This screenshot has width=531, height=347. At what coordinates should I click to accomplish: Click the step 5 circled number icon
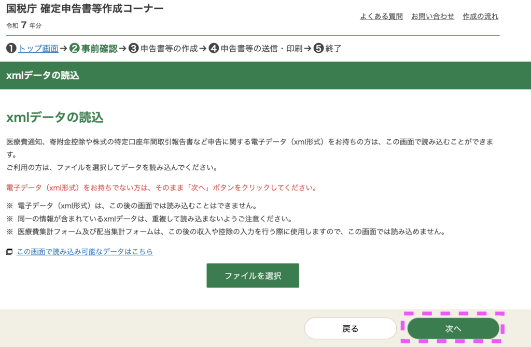click(318, 49)
